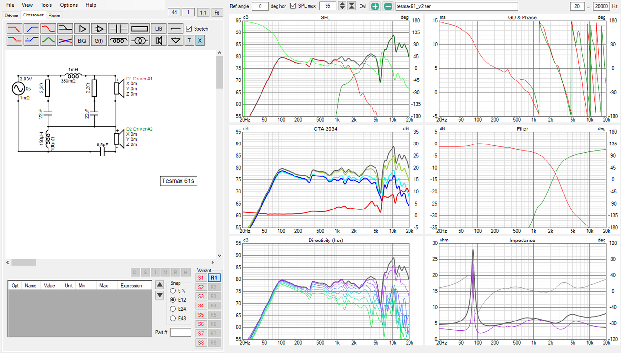Remove overlay with the green minus button
This screenshot has height=353, width=621.
pyautogui.click(x=388, y=6)
